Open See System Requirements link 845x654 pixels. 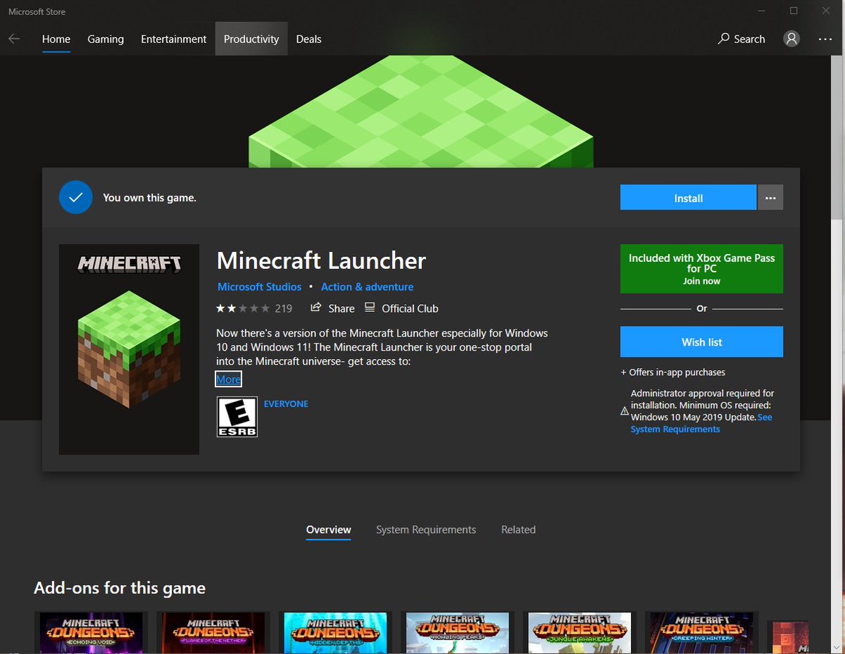(x=701, y=423)
